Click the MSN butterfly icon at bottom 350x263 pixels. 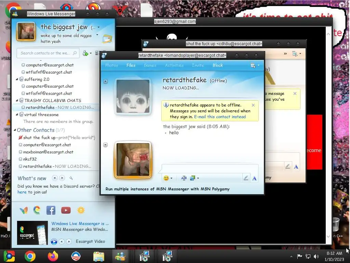[24, 211]
